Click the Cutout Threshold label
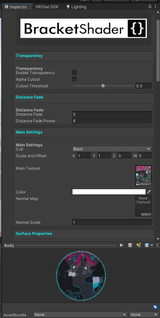160x318 pixels. [32, 86]
